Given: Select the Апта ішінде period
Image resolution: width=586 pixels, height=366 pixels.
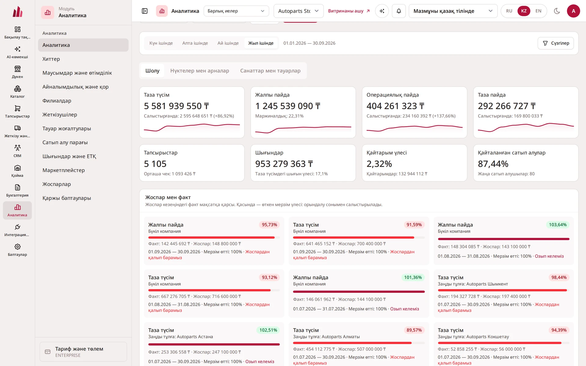Looking at the screenshot, I should [x=195, y=43].
